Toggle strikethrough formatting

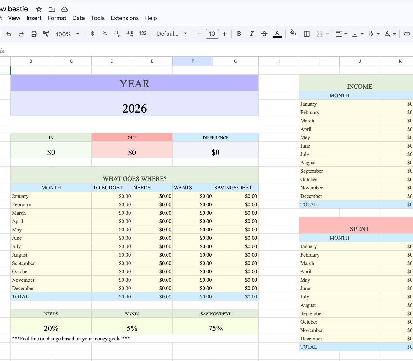coord(264,34)
